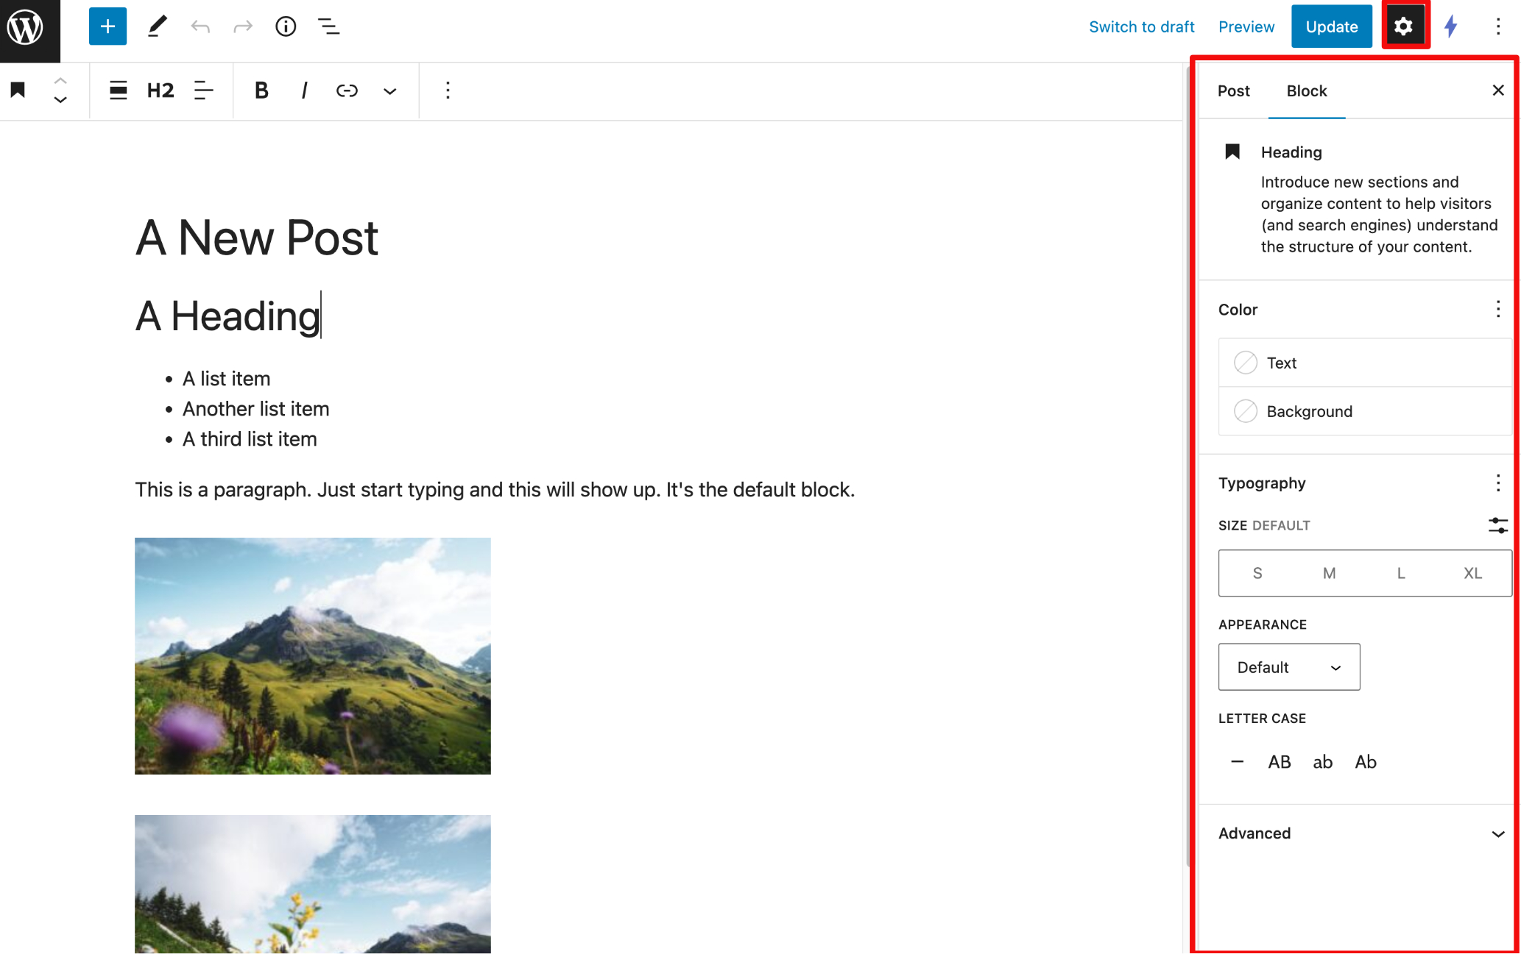
Task: Select the second yellow flowers image block
Action: coord(313,884)
